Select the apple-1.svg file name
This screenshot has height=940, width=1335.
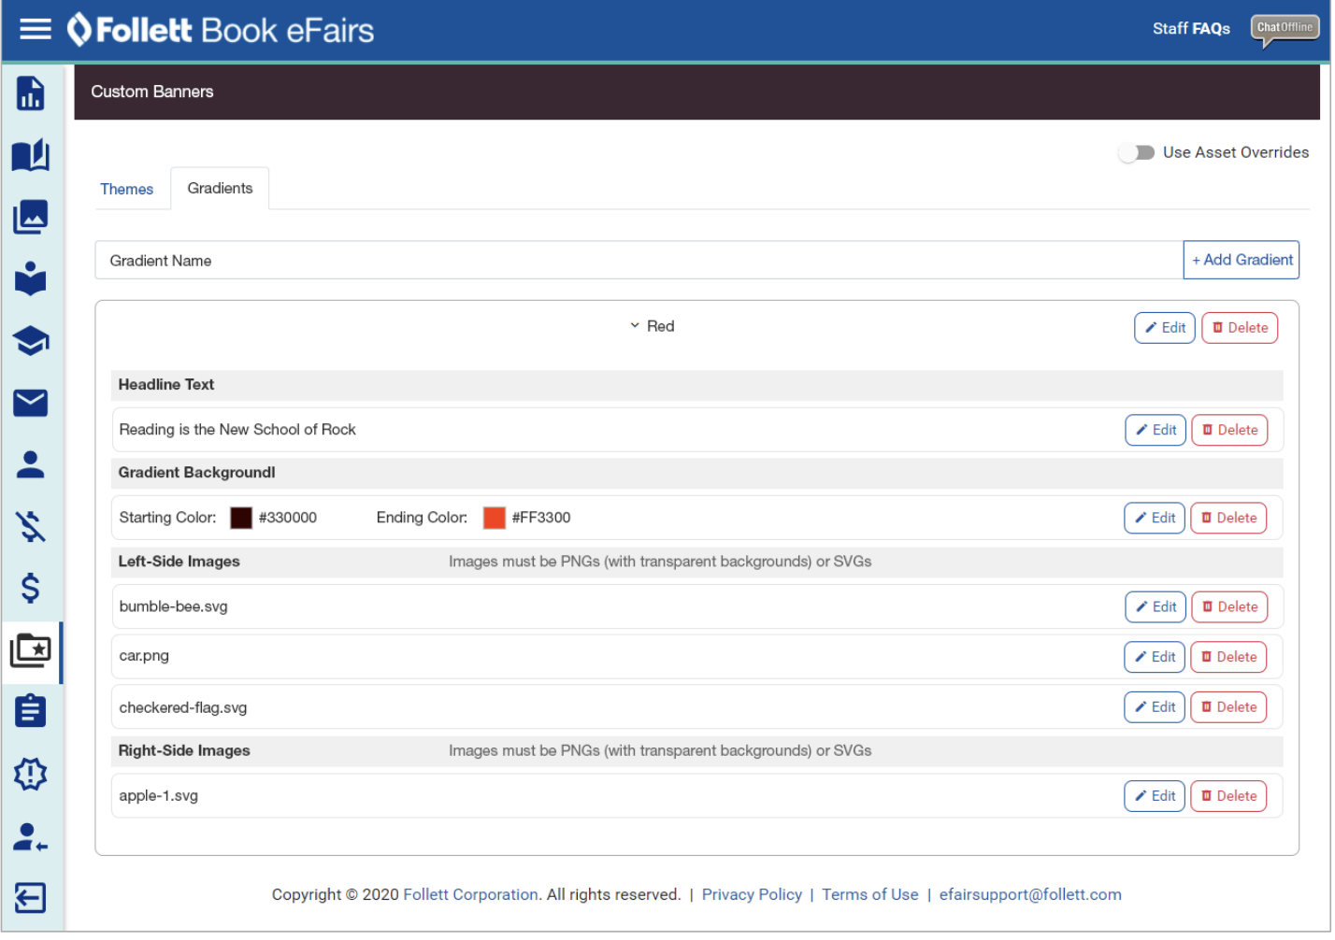tap(159, 797)
